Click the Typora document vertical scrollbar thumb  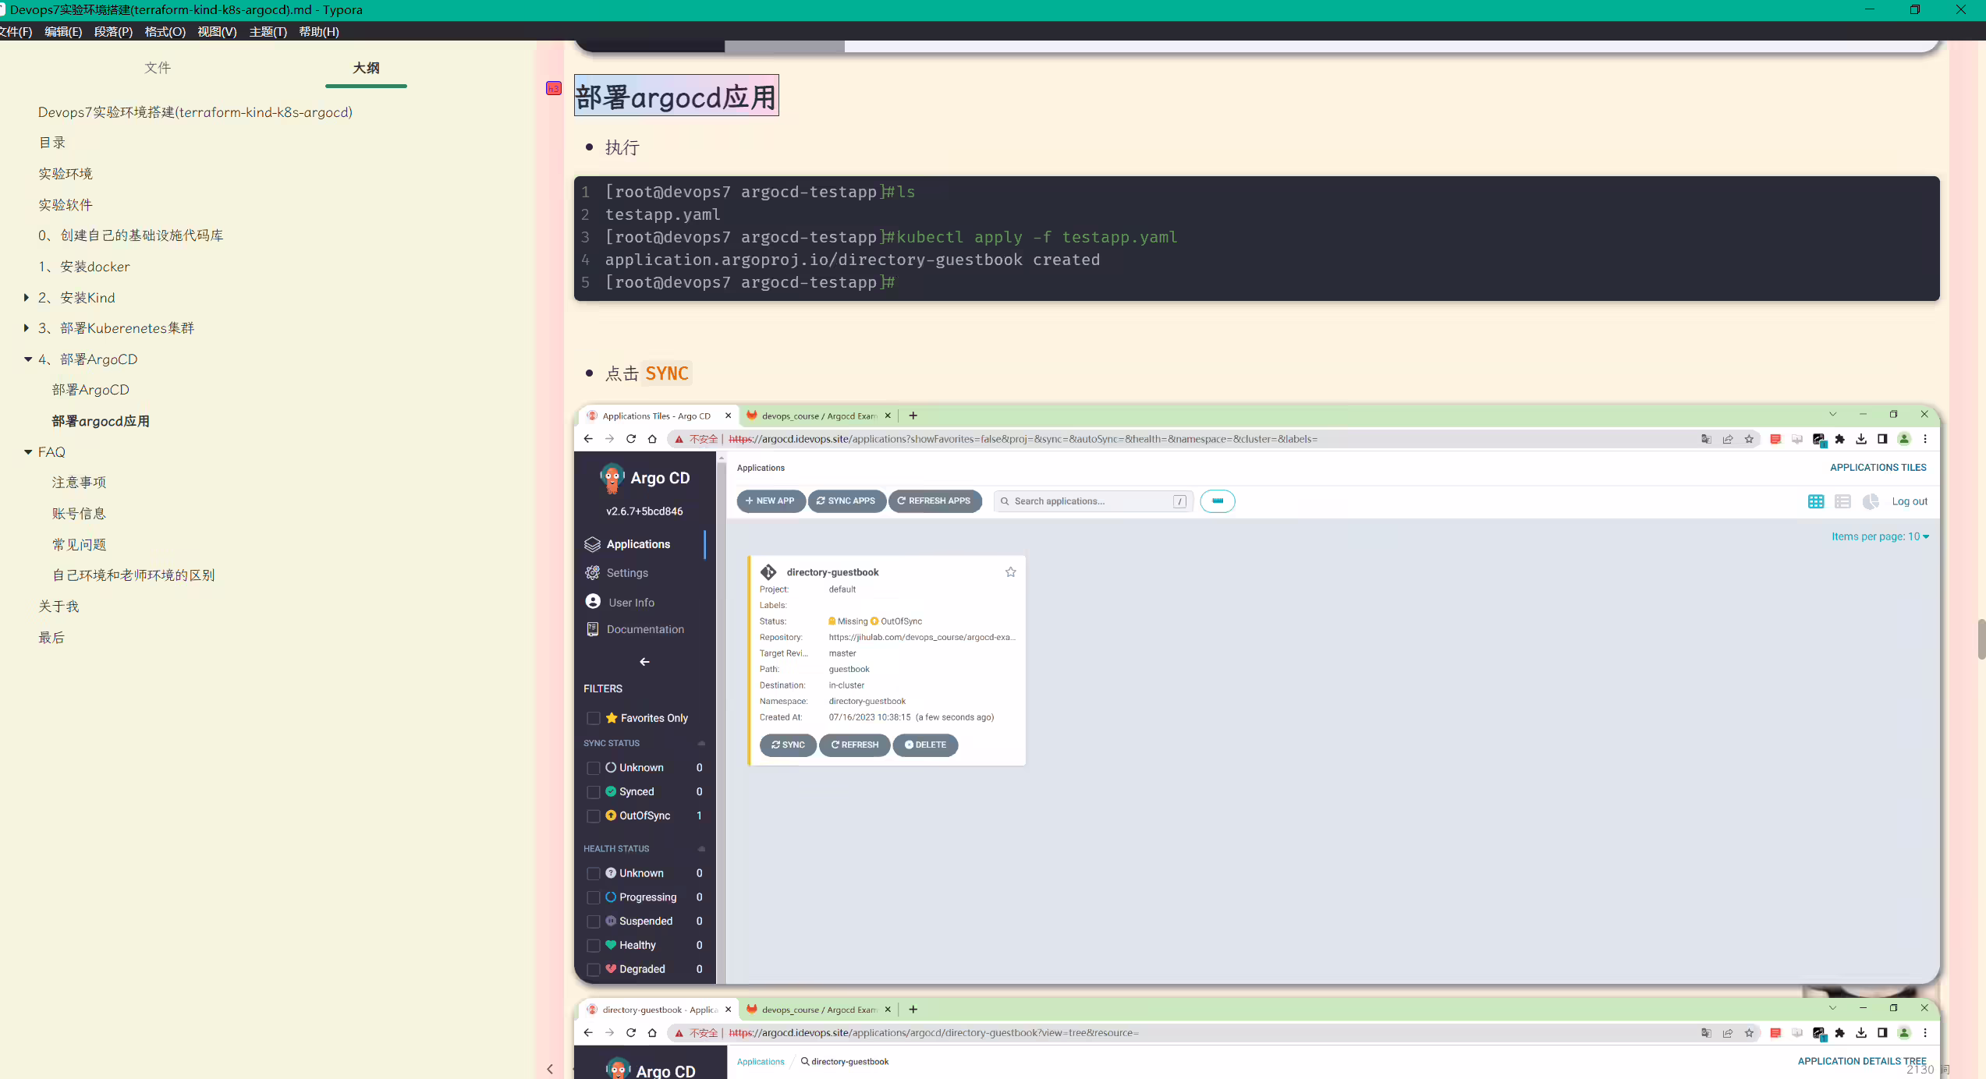coord(1981,639)
